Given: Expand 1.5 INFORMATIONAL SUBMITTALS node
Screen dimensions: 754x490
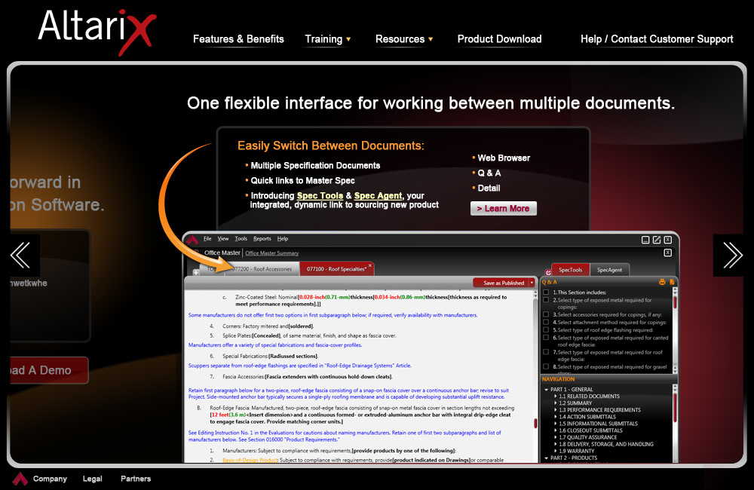Looking at the screenshot, I should [556, 424].
